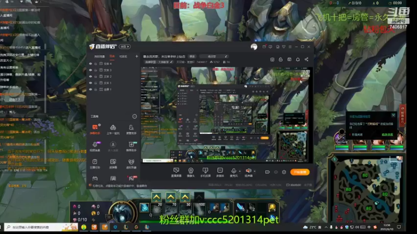This screenshot has height=234, width=417.
Task: Click the taskbar clock
Action: (387, 227)
